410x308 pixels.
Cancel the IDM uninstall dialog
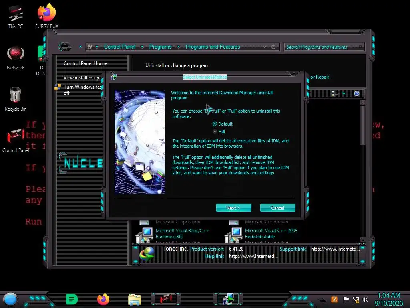[x=278, y=208]
